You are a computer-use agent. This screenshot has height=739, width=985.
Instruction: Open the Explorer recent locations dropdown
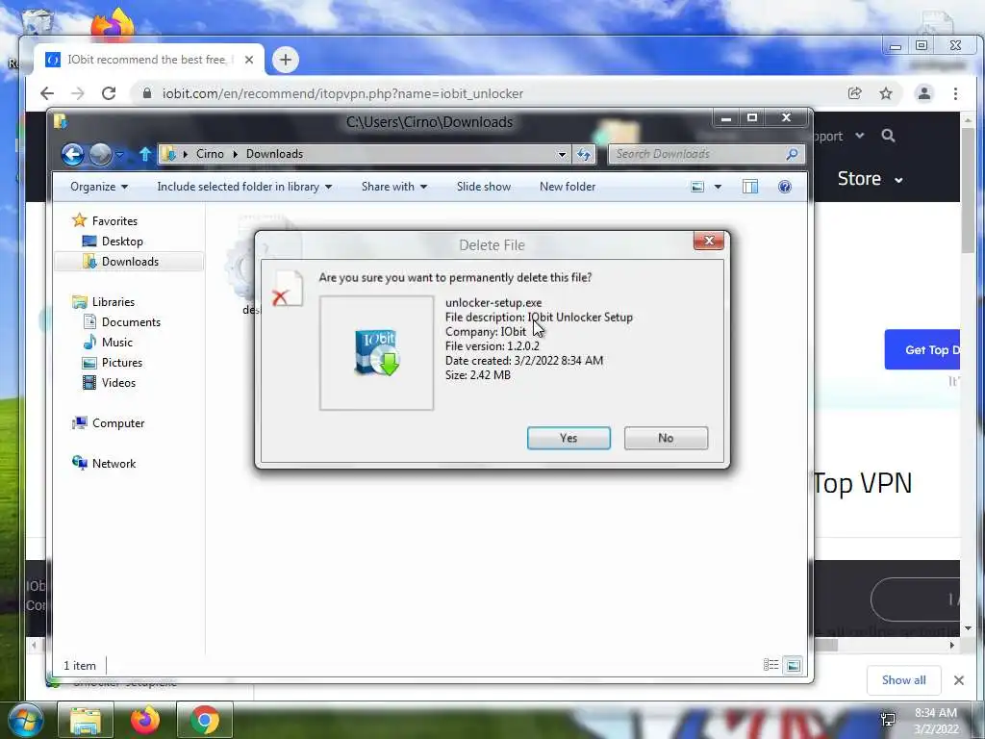click(119, 155)
